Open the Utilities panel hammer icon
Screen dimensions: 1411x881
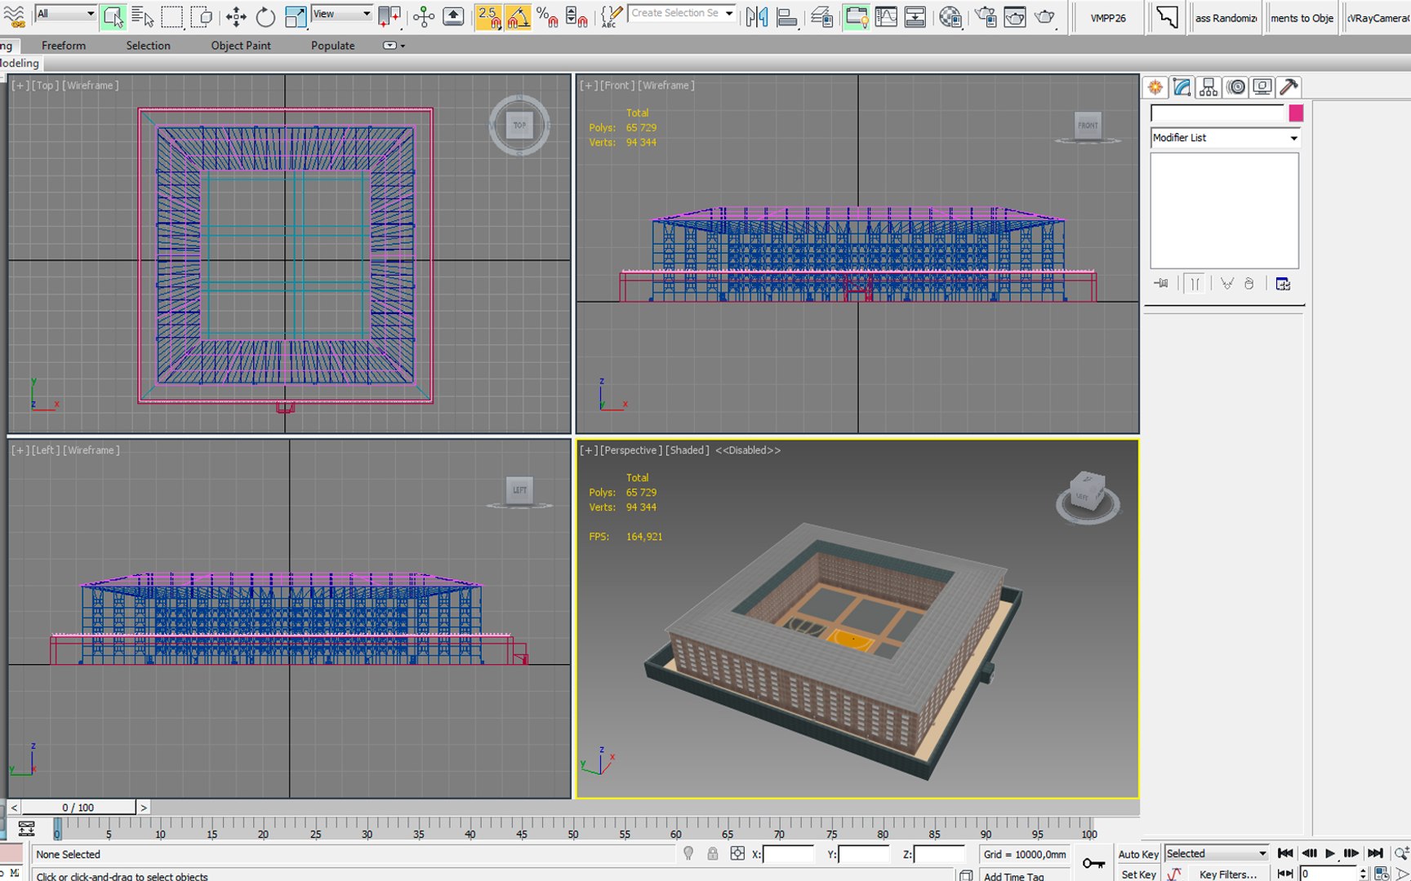pyautogui.click(x=1289, y=87)
